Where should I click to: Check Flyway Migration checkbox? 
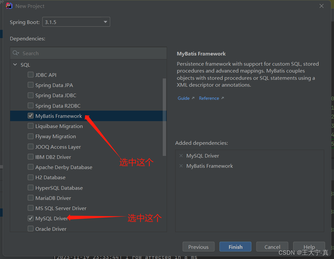[30, 136]
